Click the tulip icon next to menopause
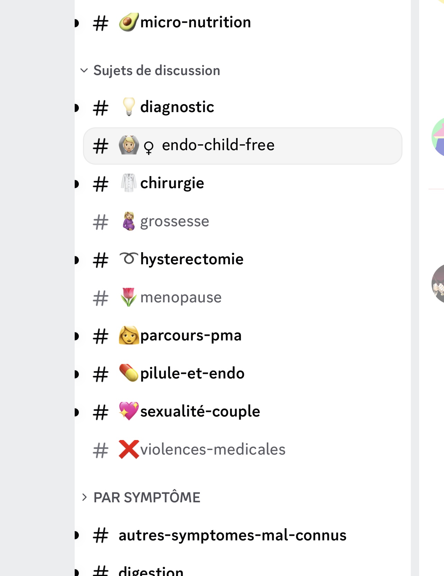The height and width of the screenshot is (576, 444). coord(129,297)
